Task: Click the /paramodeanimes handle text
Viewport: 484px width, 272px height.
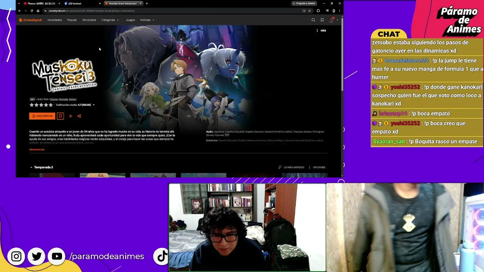Action: [x=107, y=257]
